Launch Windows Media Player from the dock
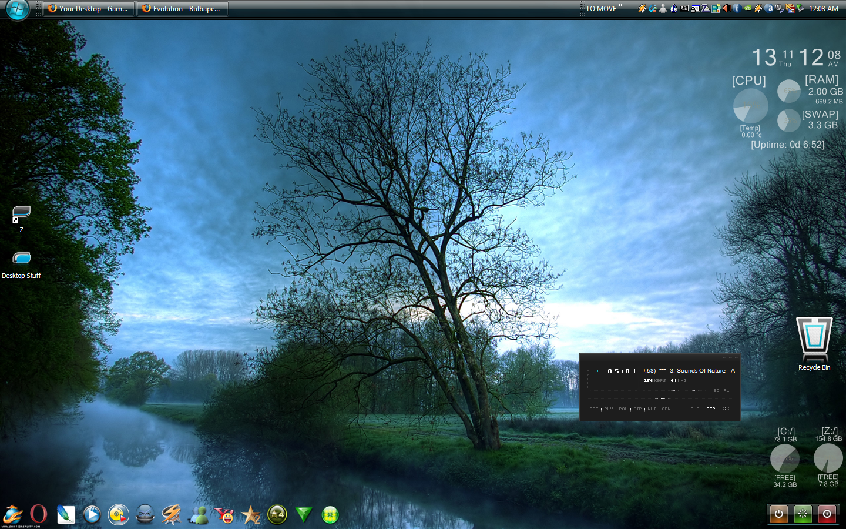Screen dimensions: 846x529 pos(92,514)
